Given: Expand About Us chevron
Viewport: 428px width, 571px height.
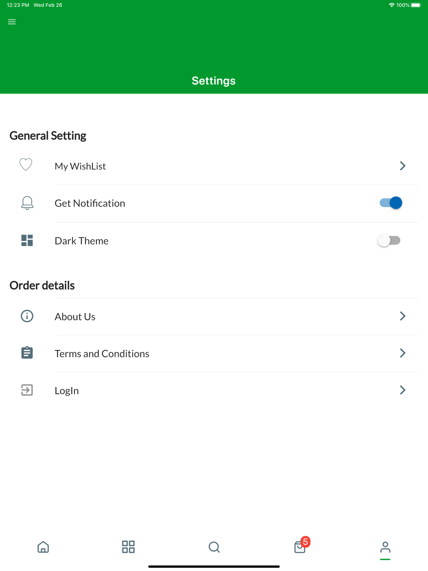Looking at the screenshot, I should coord(403,316).
